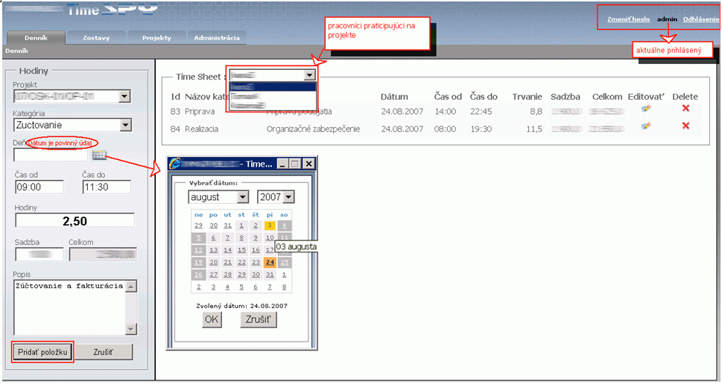Edit the Priprava row 83 entry
The image size is (722, 384).
pos(646,109)
